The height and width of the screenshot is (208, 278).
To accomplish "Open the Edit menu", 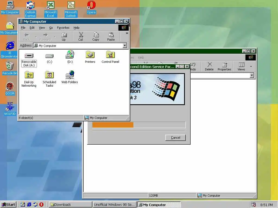I will [32, 28].
